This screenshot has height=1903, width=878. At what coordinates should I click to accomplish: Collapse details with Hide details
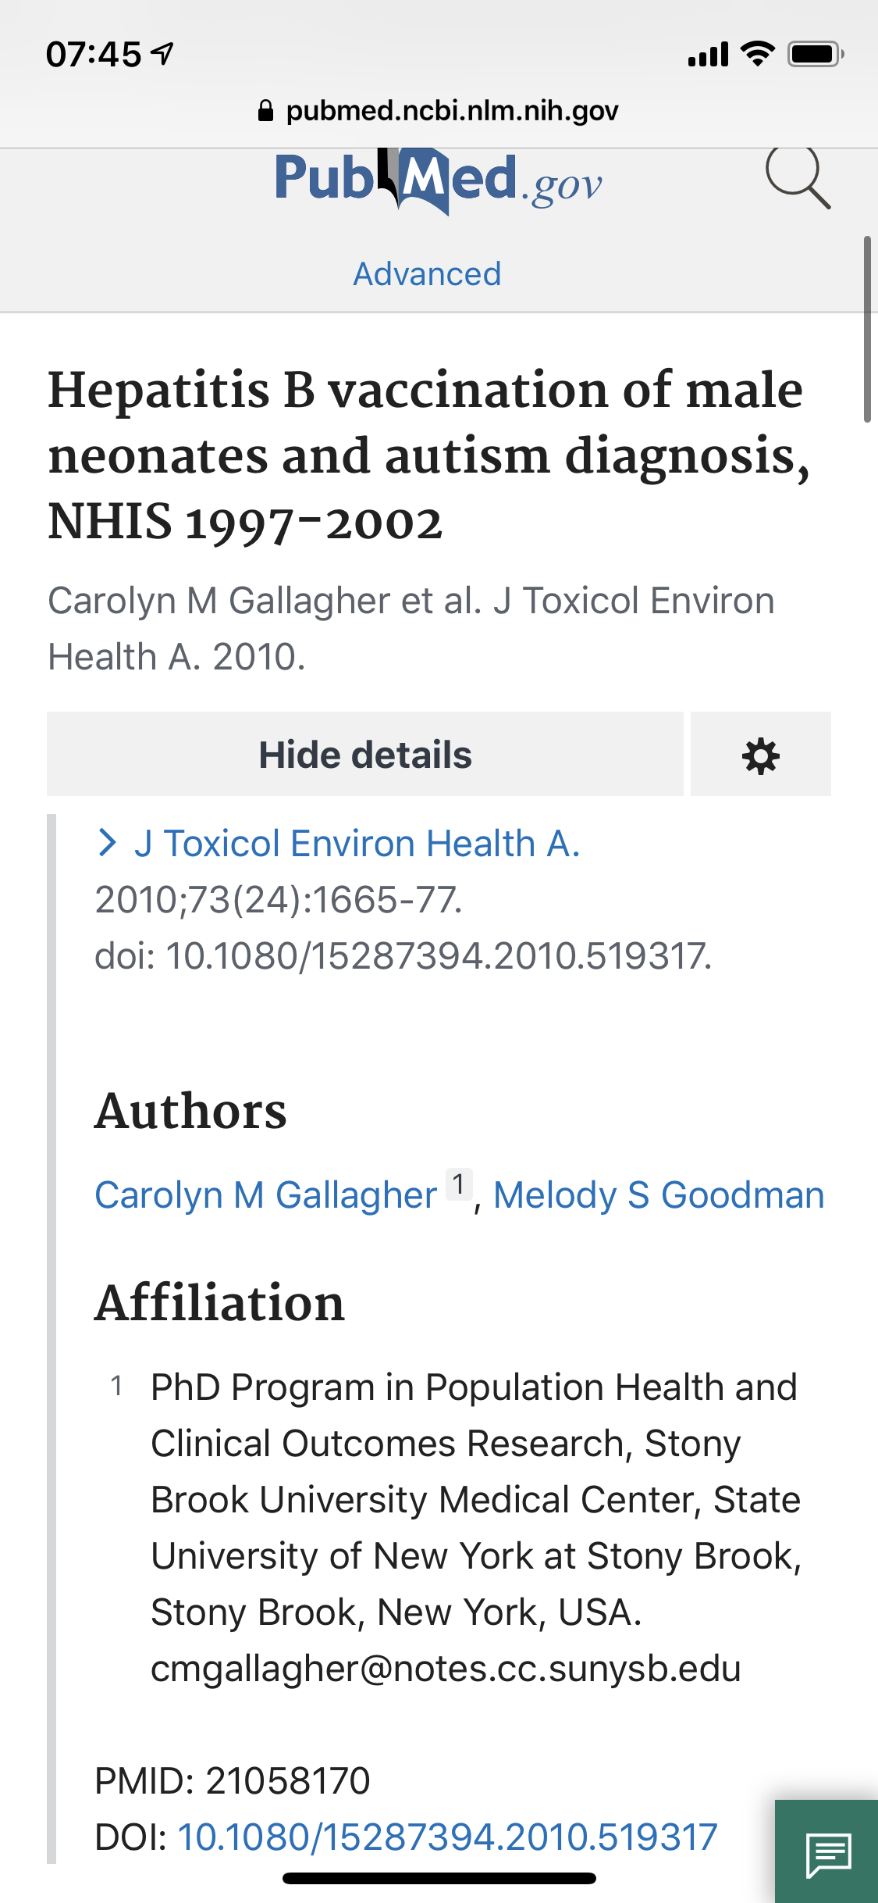pyautogui.click(x=365, y=755)
